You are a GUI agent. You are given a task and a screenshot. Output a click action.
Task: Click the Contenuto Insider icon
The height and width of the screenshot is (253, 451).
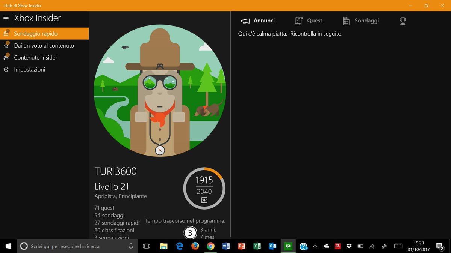6,57
